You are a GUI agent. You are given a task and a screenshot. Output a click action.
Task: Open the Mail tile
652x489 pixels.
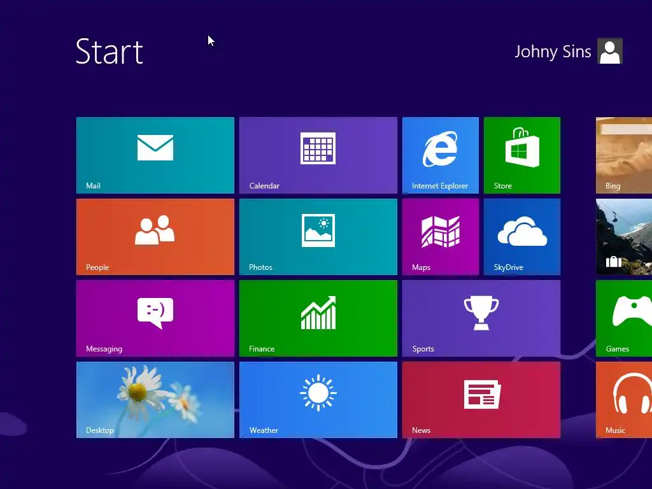point(155,155)
